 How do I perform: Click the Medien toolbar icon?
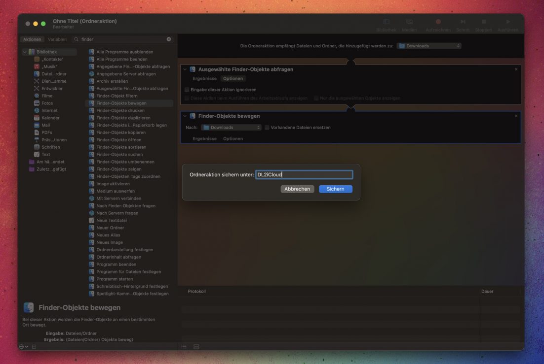click(409, 22)
